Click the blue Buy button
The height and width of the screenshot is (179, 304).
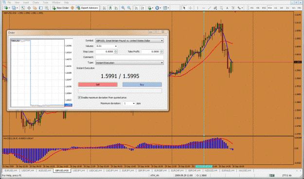click(x=142, y=84)
